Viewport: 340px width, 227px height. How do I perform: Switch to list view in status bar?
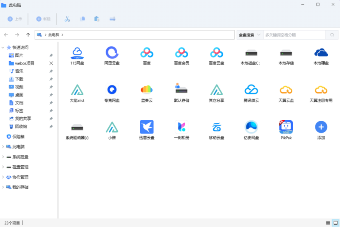[x=328, y=223]
